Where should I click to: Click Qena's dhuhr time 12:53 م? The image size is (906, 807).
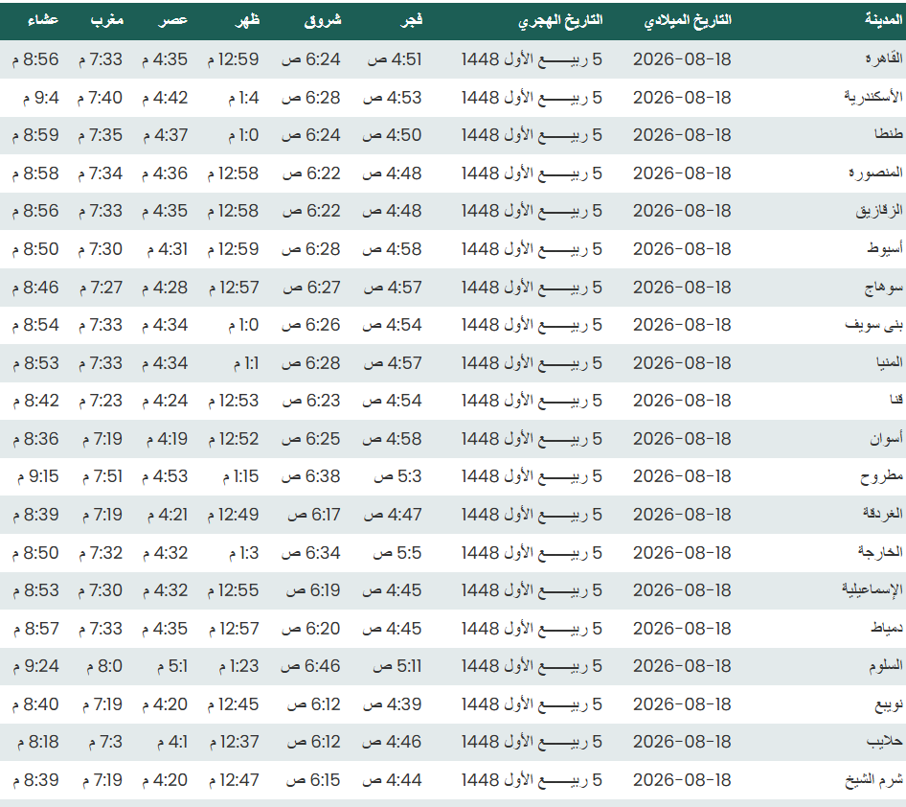(x=234, y=400)
